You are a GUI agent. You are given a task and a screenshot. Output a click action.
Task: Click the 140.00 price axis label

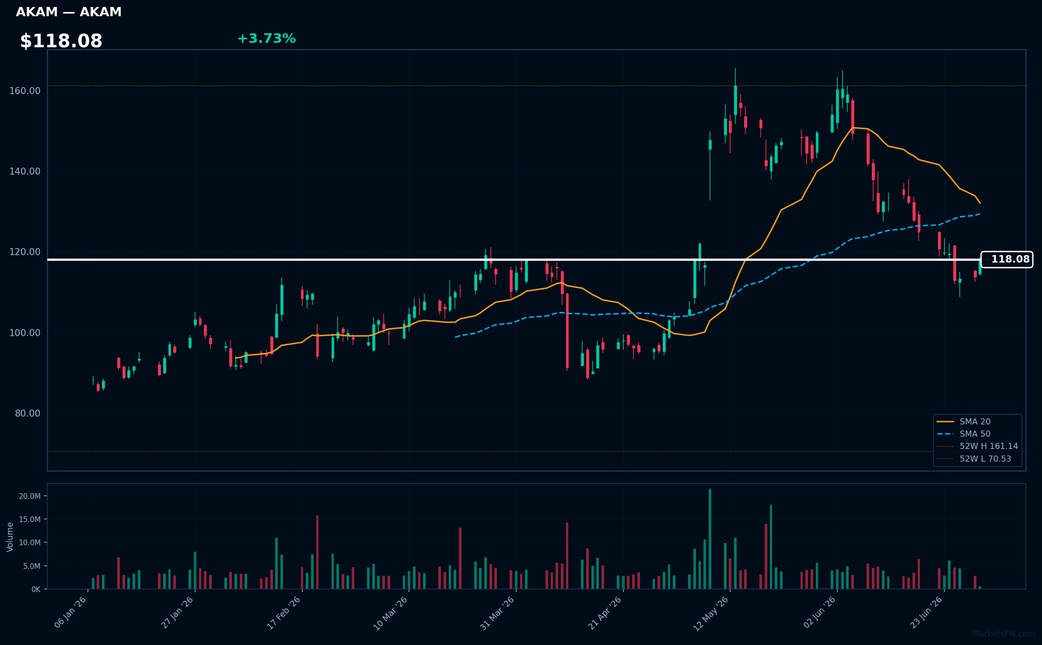(25, 172)
